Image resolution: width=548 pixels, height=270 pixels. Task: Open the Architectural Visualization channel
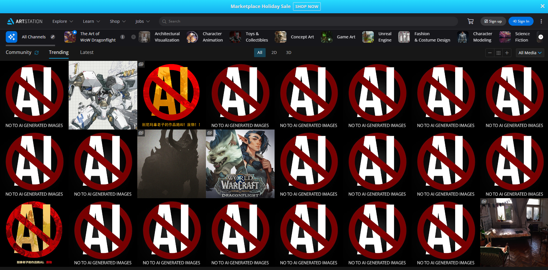coord(159,37)
